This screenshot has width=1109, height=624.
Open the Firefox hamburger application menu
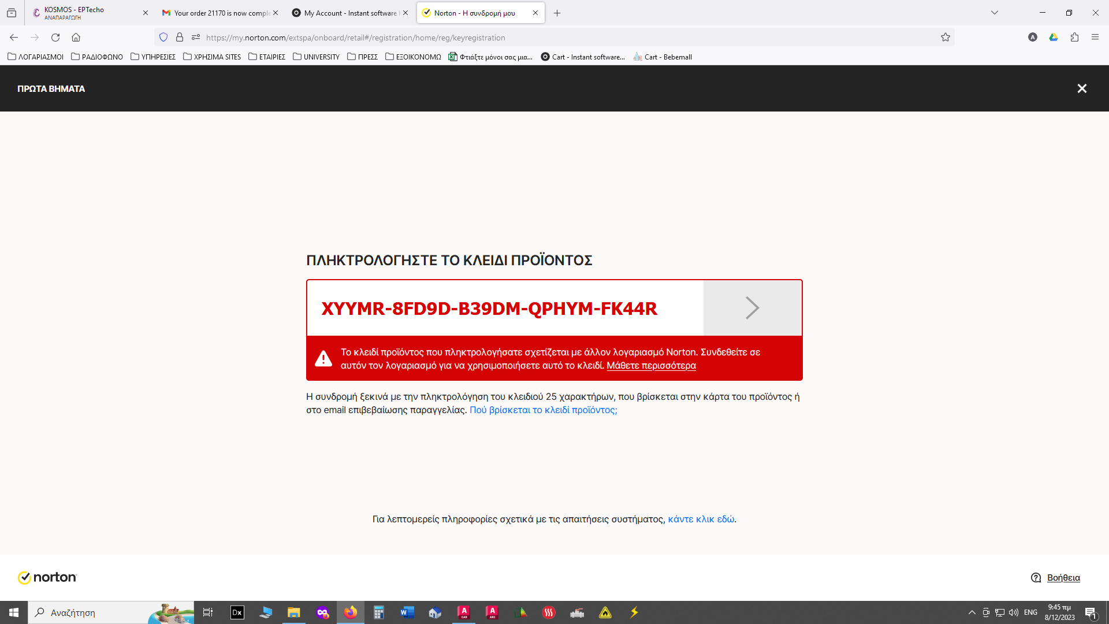pyautogui.click(x=1095, y=38)
